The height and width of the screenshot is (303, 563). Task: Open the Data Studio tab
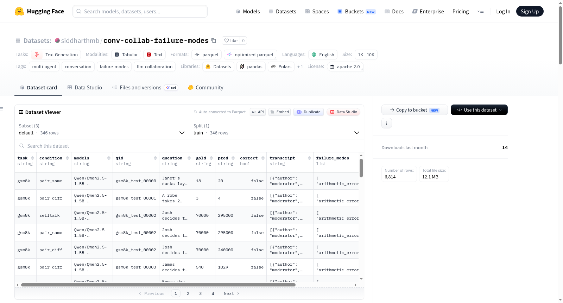coord(85,88)
